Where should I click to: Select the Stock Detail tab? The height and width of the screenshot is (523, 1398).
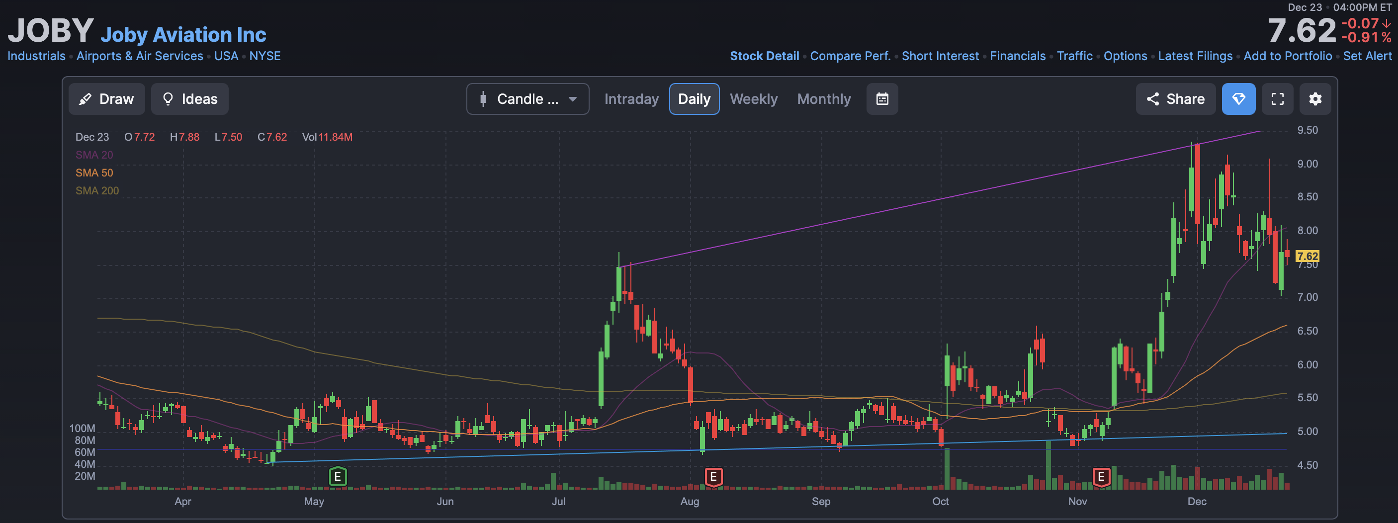pos(764,56)
